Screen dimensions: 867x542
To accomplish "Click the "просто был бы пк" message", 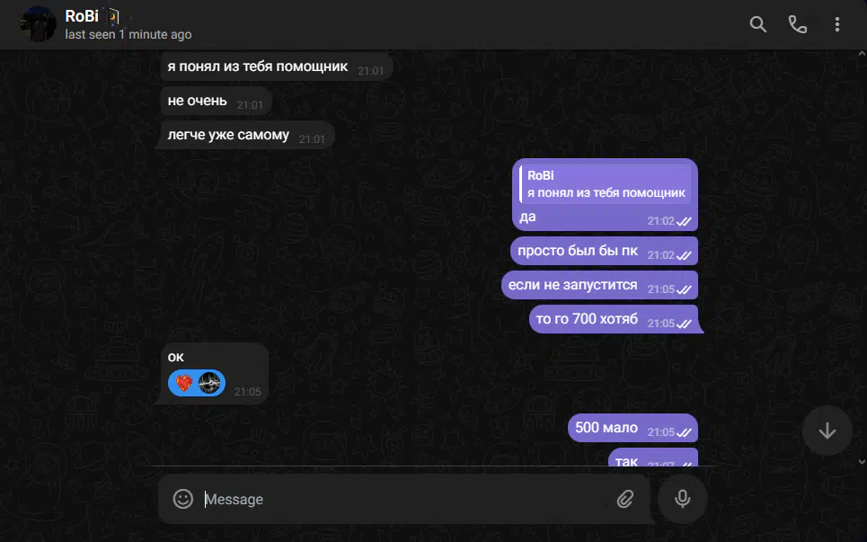I will [604, 251].
